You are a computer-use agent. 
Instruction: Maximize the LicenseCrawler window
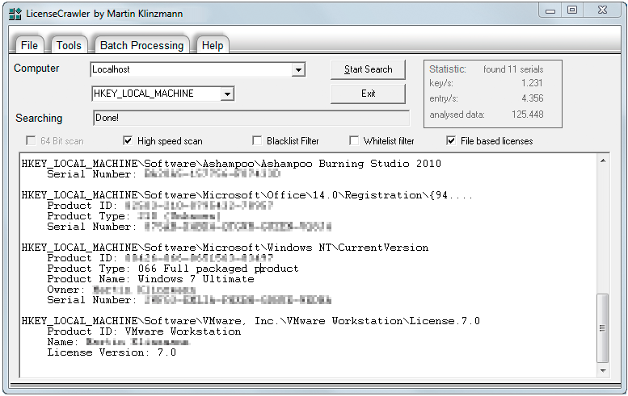point(571,10)
